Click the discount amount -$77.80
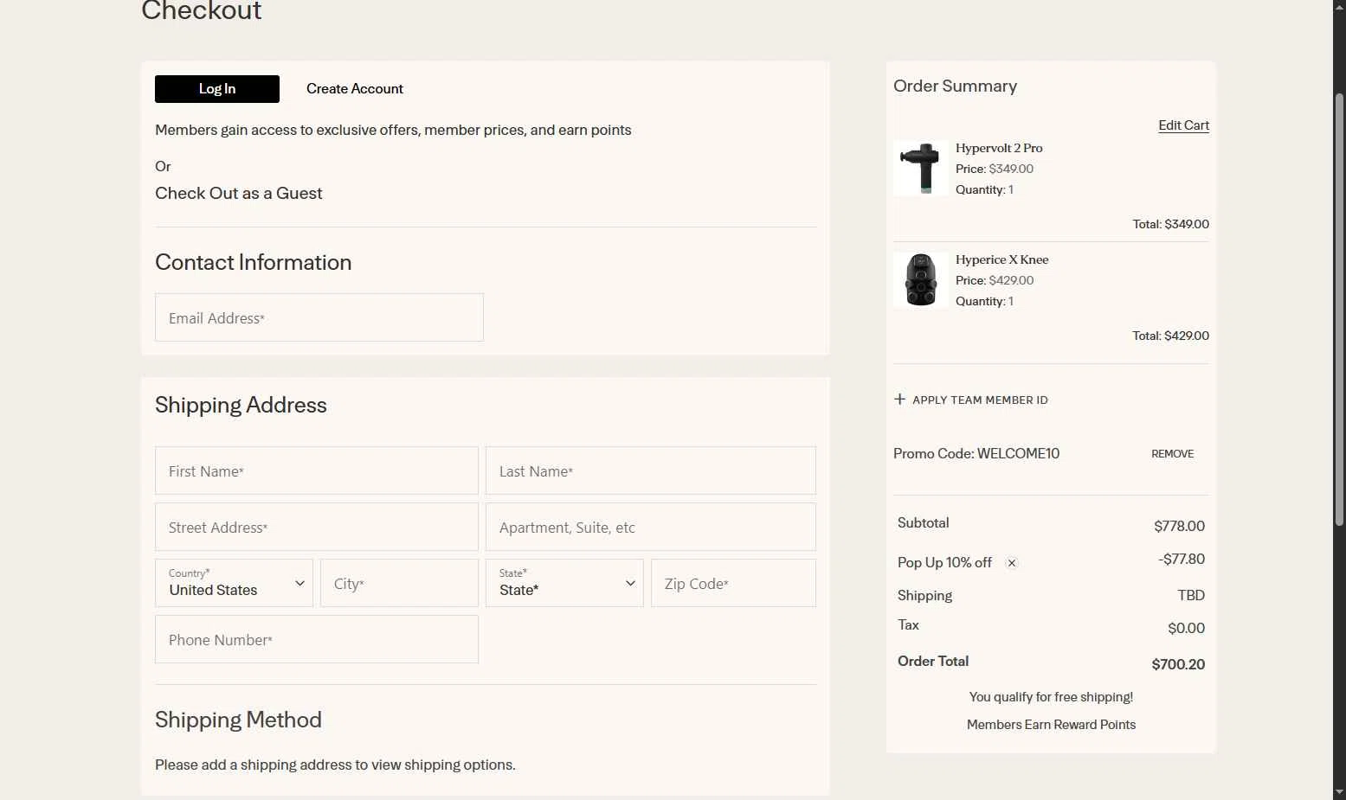 [x=1182, y=559]
